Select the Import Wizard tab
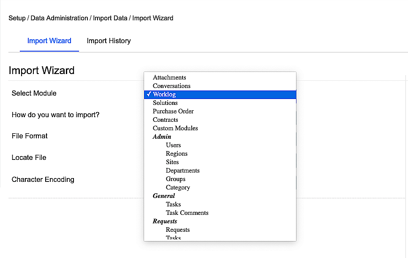 coord(49,41)
